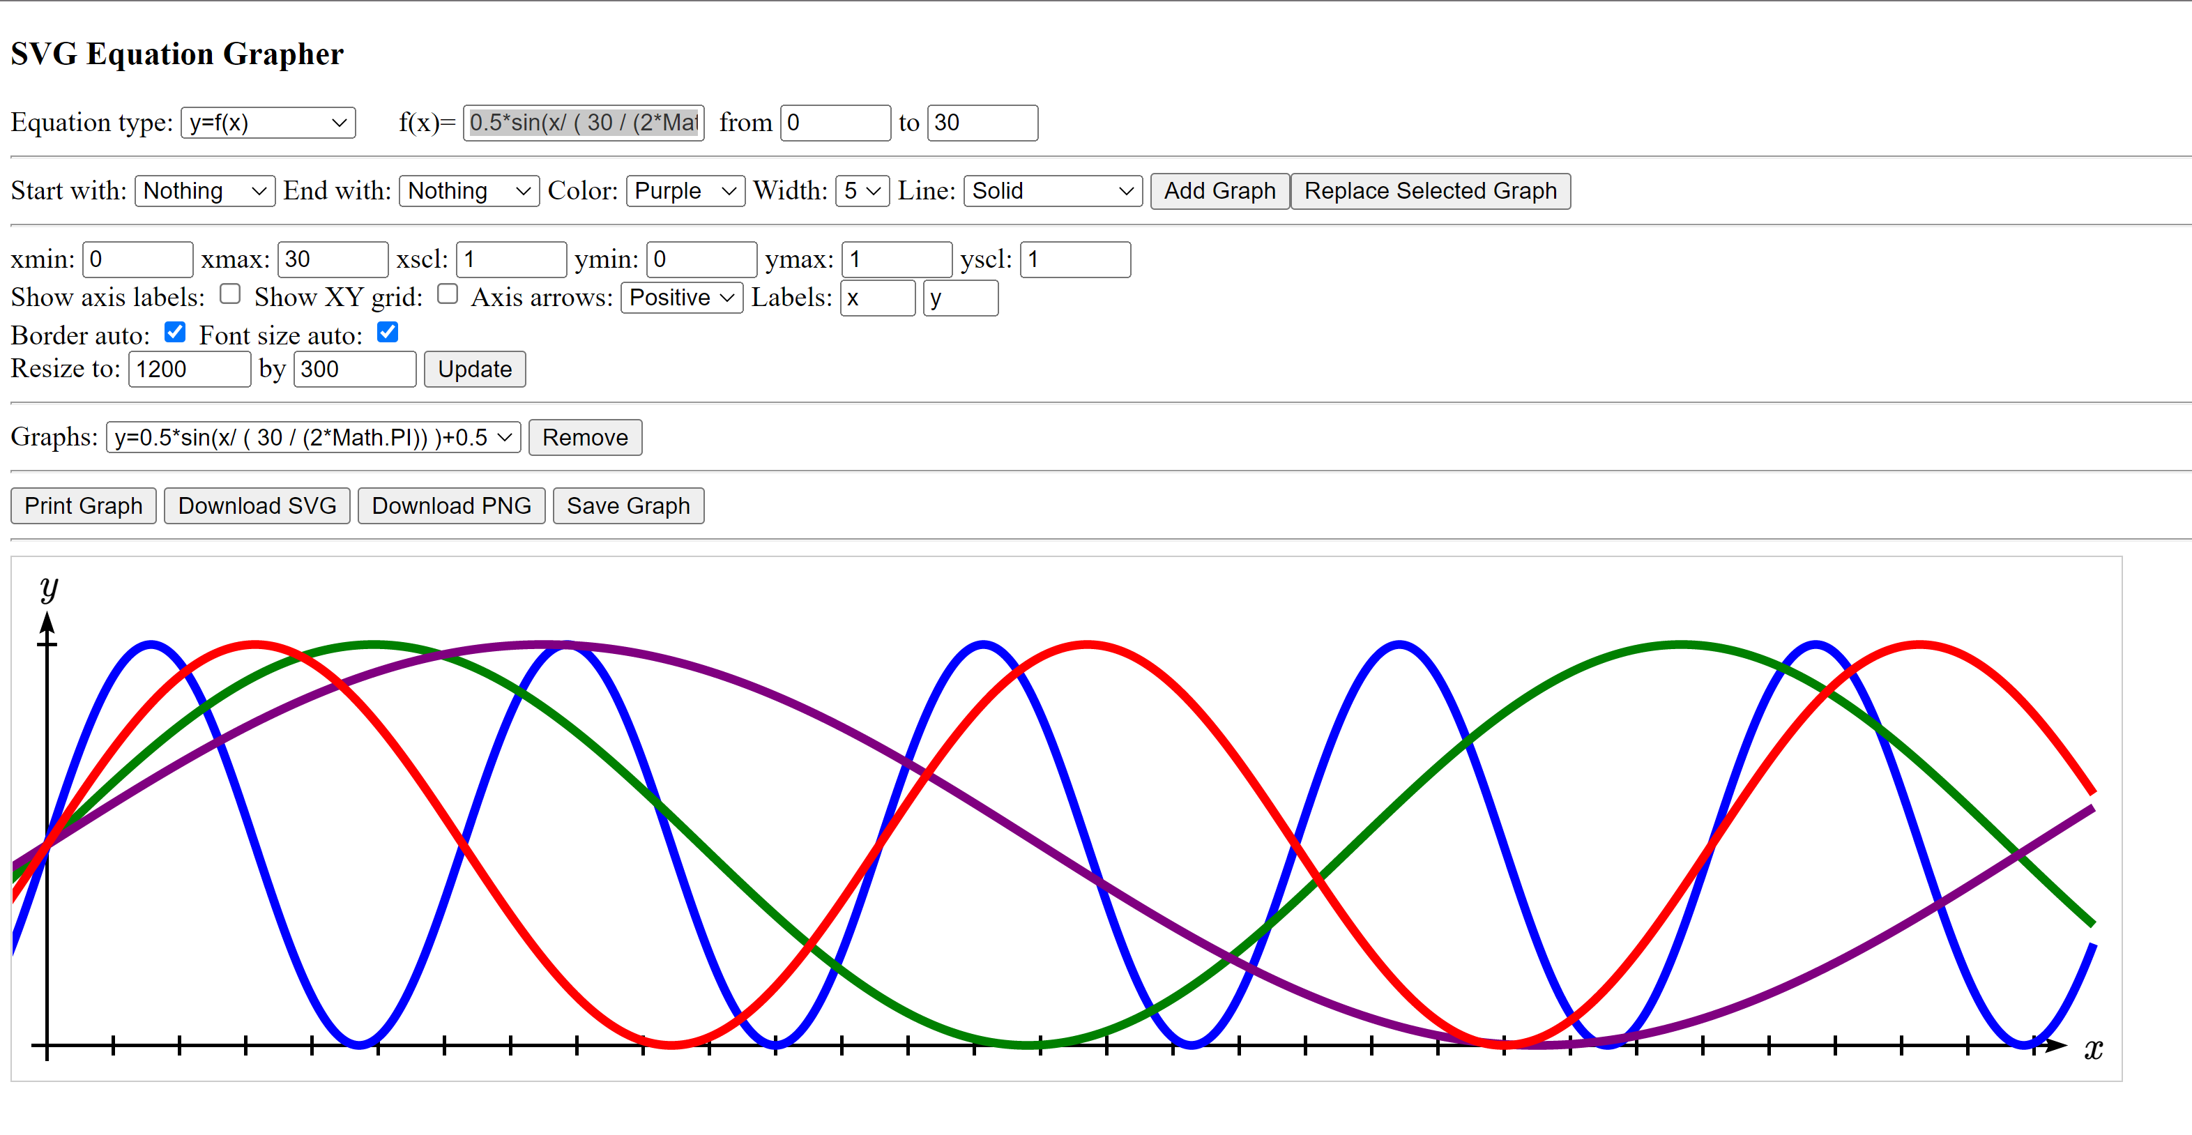
Task: Open the Axis arrows dropdown
Action: click(x=683, y=298)
